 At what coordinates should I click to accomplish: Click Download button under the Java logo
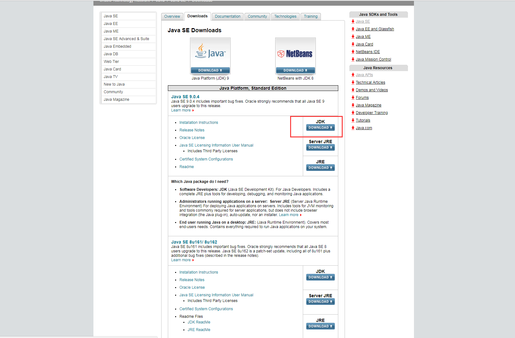(x=210, y=70)
